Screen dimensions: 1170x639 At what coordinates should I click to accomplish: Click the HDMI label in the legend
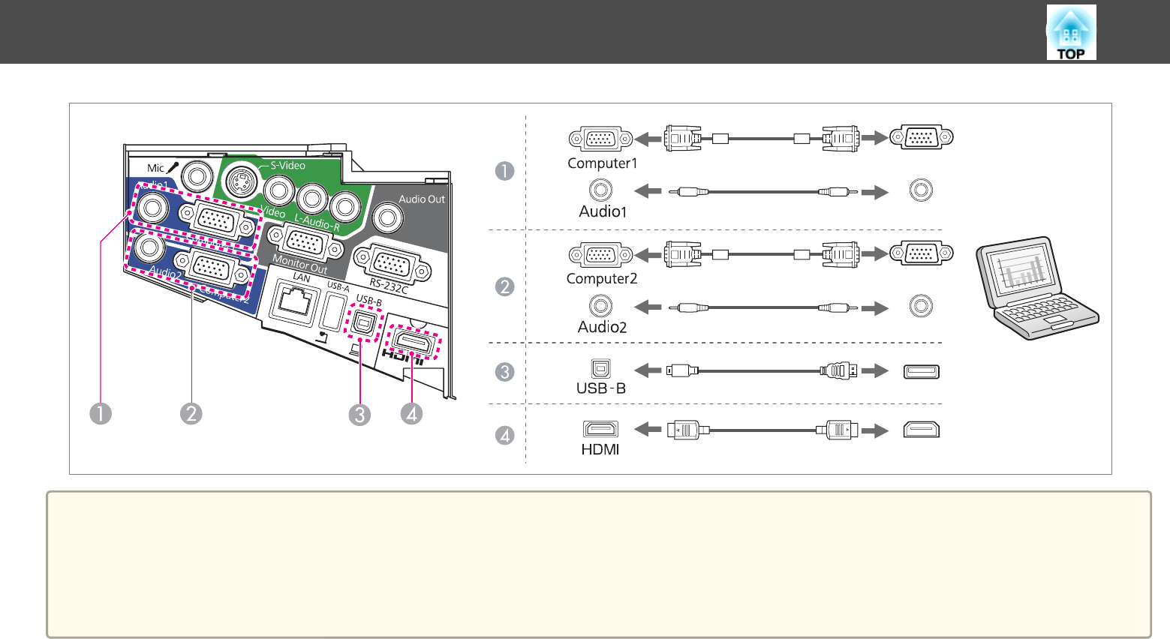(600, 449)
